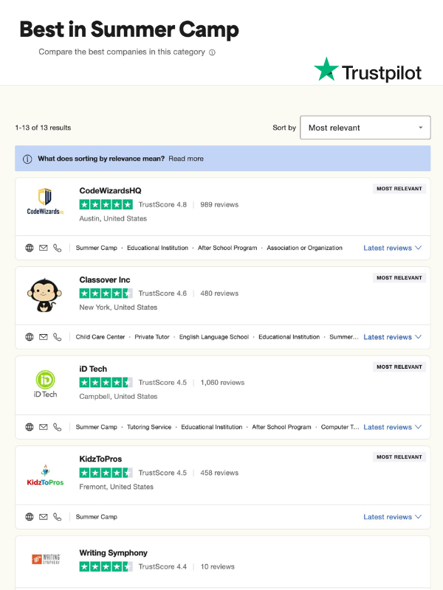Image resolution: width=443 pixels, height=590 pixels.
Task: Select '480 reviews' text
Action: (219, 294)
